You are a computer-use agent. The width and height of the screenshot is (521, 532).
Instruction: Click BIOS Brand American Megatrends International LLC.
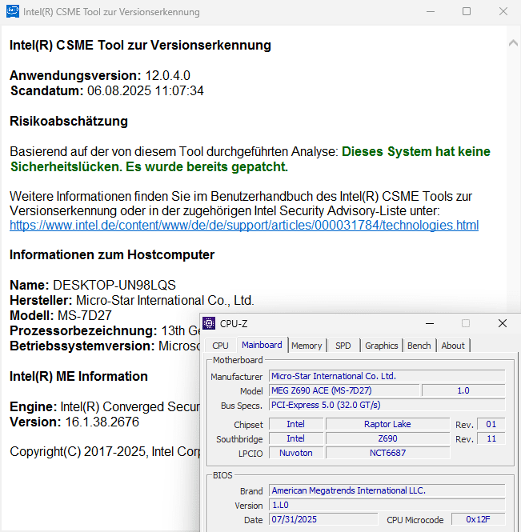[x=387, y=490]
